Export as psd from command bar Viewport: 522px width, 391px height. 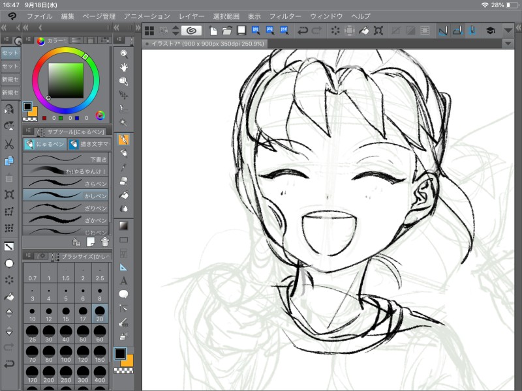(x=284, y=31)
